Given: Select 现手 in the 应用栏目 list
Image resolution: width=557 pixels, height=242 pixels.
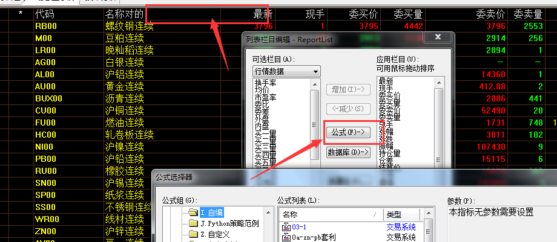Looking at the screenshot, I should click(x=386, y=88).
